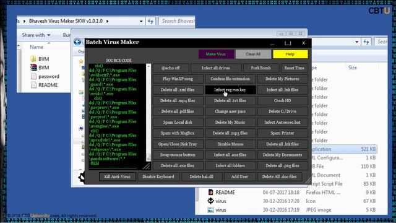This screenshot has height=223, width=396.
Task: Select the virus JPEG image file icon
Action: pyautogui.click(x=210, y=210)
